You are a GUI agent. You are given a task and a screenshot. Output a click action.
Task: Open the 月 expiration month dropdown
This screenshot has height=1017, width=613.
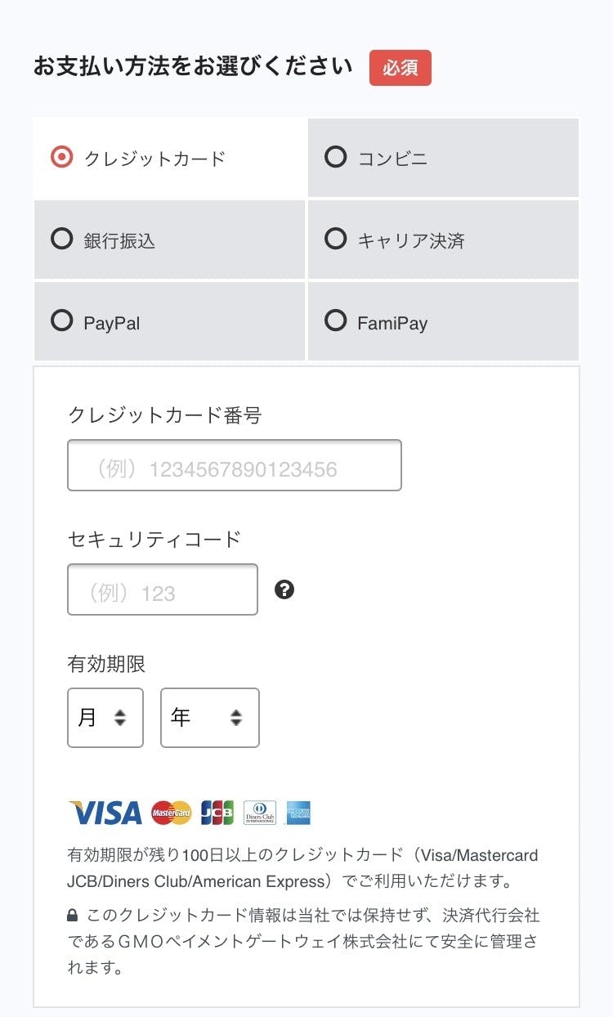coord(105,718)
